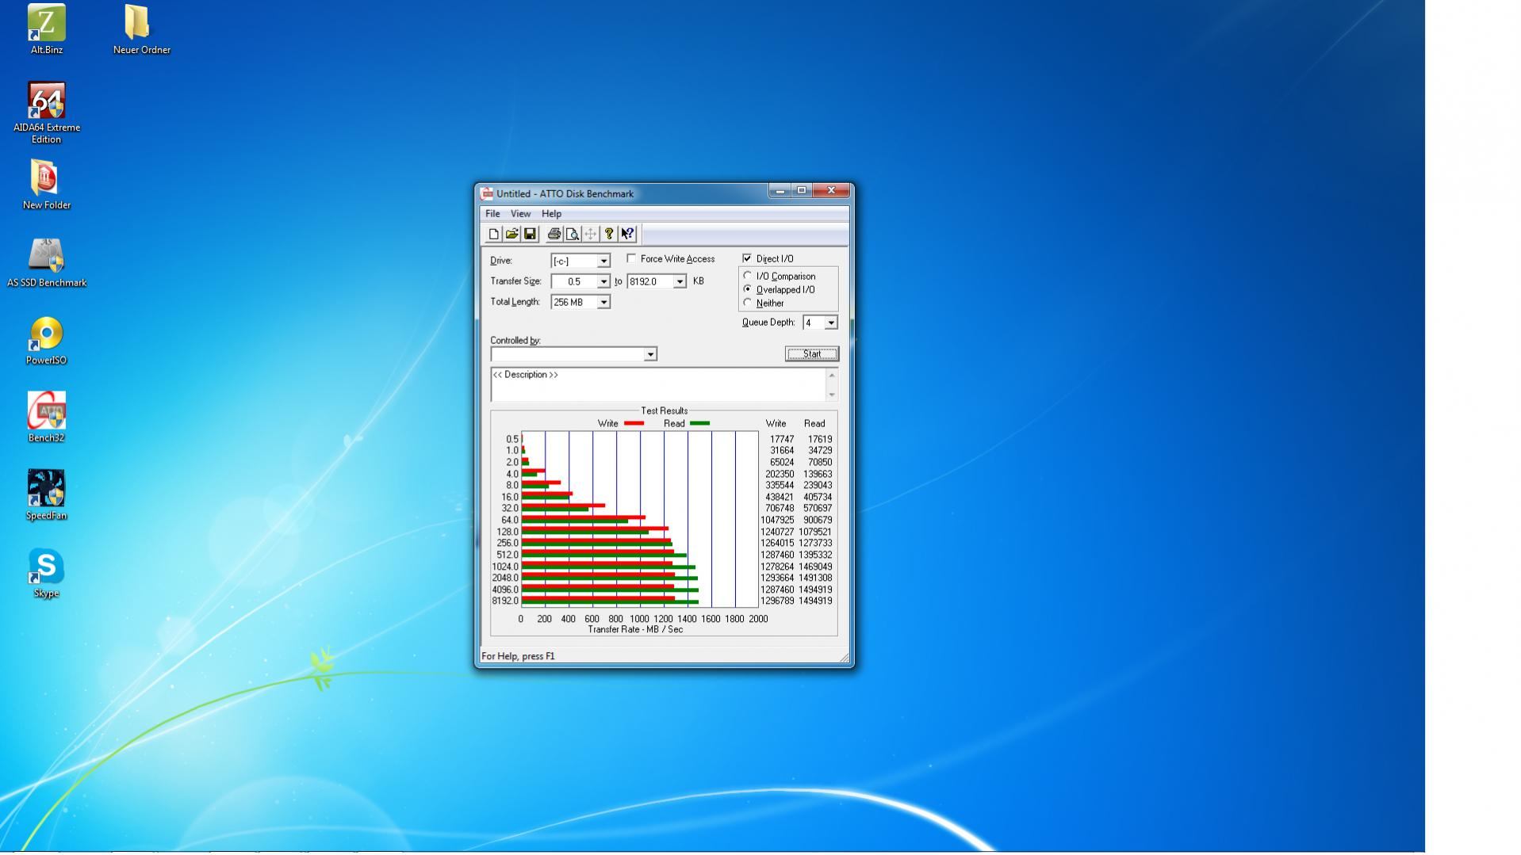This screenshot has width=1521, height=855.
Task: Click the 32.0 row read value 570697
Action: click(818, 509)
